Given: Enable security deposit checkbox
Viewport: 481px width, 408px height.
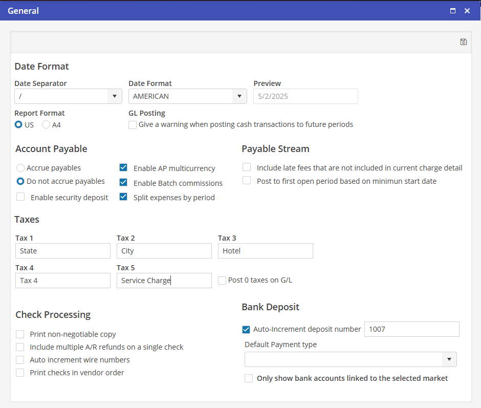Looking at the screenshot, I should tap(20, 197).
